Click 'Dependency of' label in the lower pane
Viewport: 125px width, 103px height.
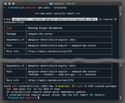pos(15,66)
